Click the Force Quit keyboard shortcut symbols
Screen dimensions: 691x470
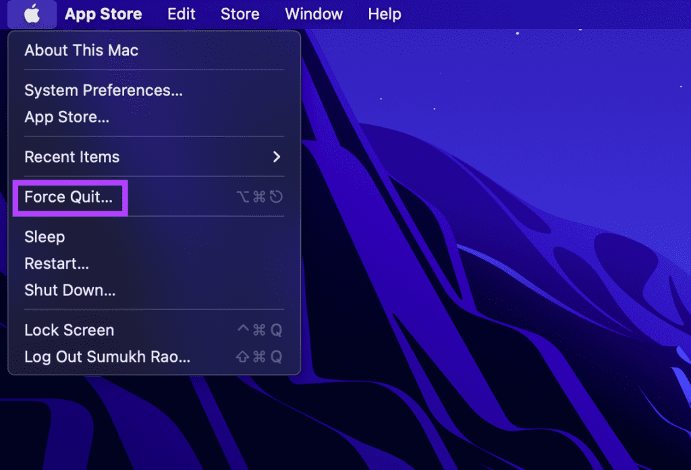[x=260, y=197]
